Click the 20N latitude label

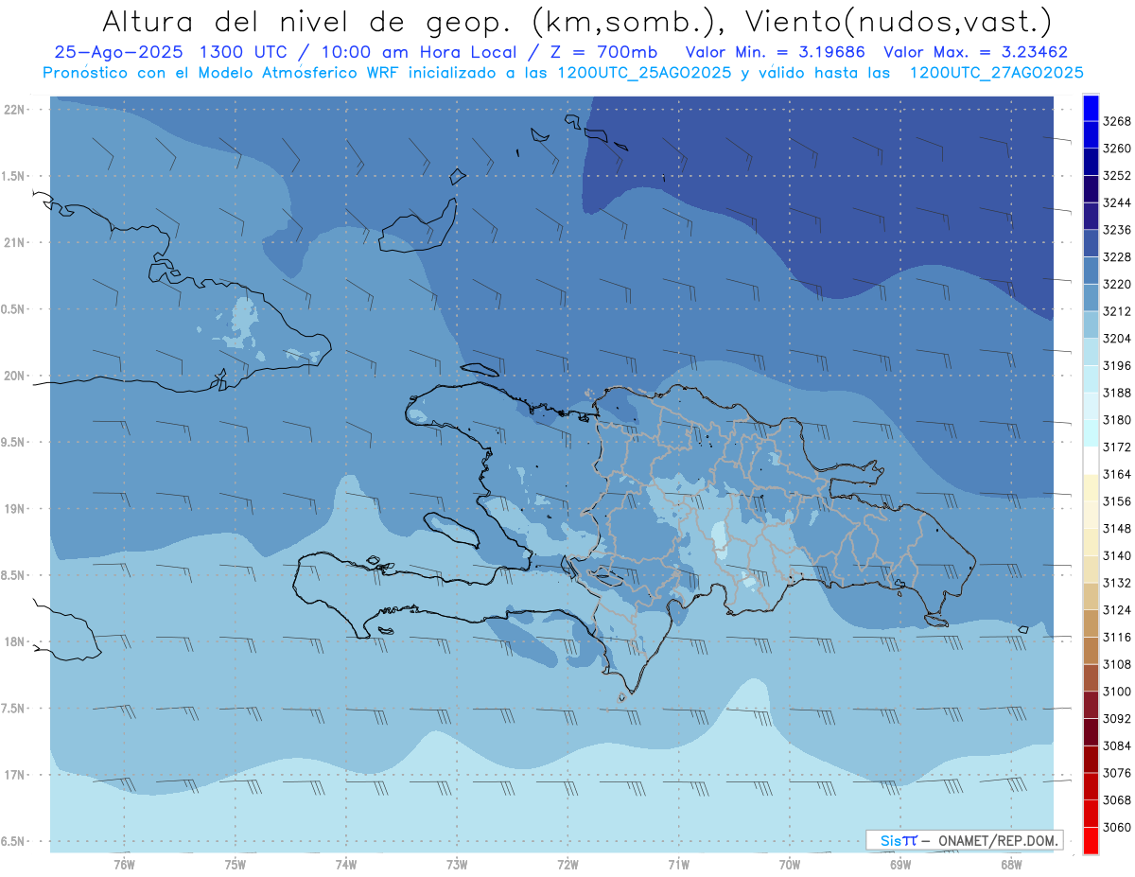click(x=15, y=376)
